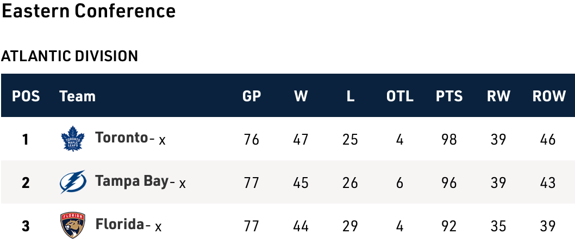Click Tampa Bay's position number 2

point(26,183)
